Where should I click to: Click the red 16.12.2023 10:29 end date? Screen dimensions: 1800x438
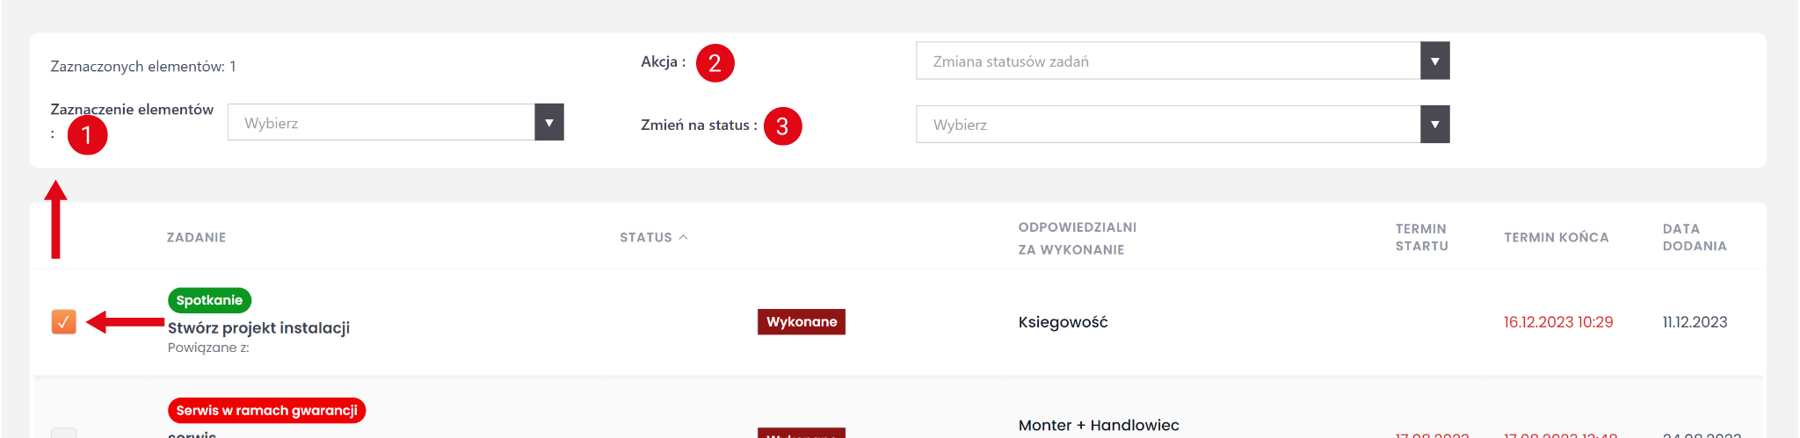(1557, 322)
